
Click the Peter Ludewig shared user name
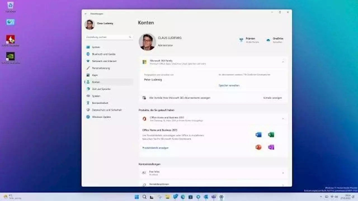[153, 80]
